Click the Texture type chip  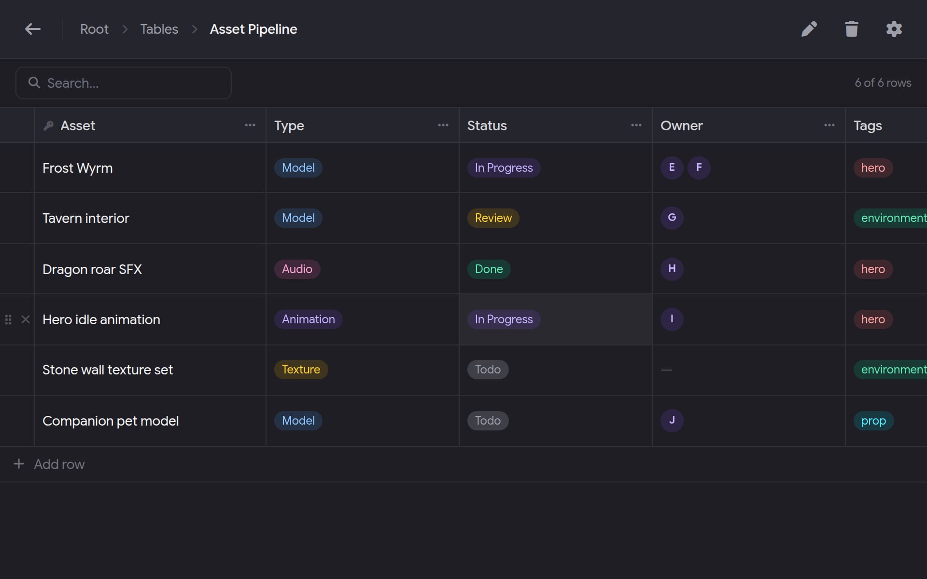pyautogui.click(x=301, y=370)
